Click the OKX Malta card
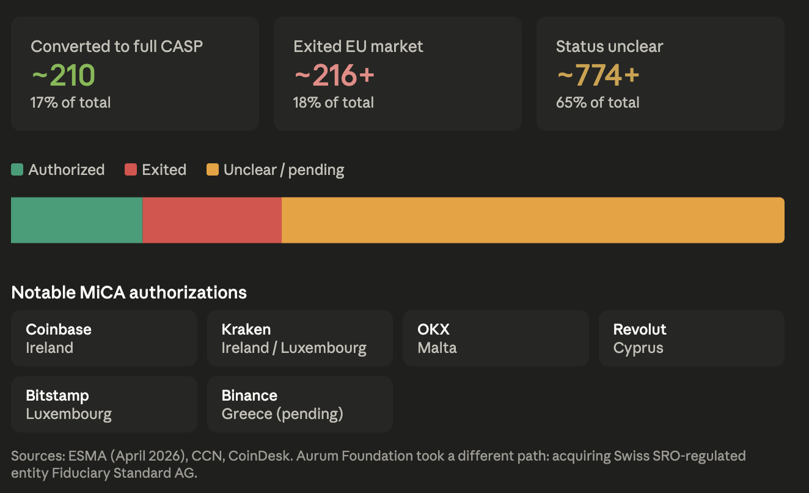Viewport: 809px width, 493px height. 496,338
